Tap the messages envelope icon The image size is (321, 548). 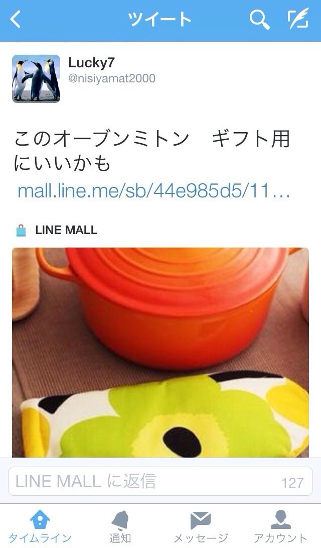point(200,520)
